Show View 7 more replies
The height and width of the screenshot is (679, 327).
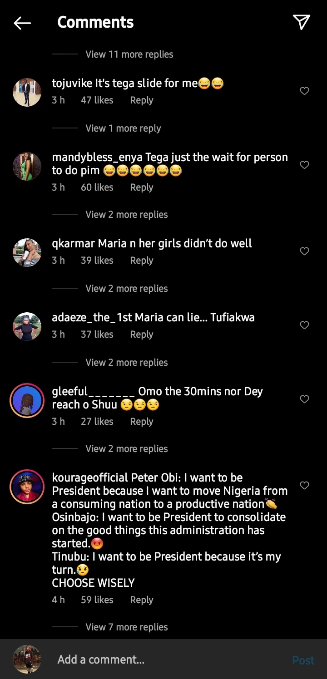[126, 627]
